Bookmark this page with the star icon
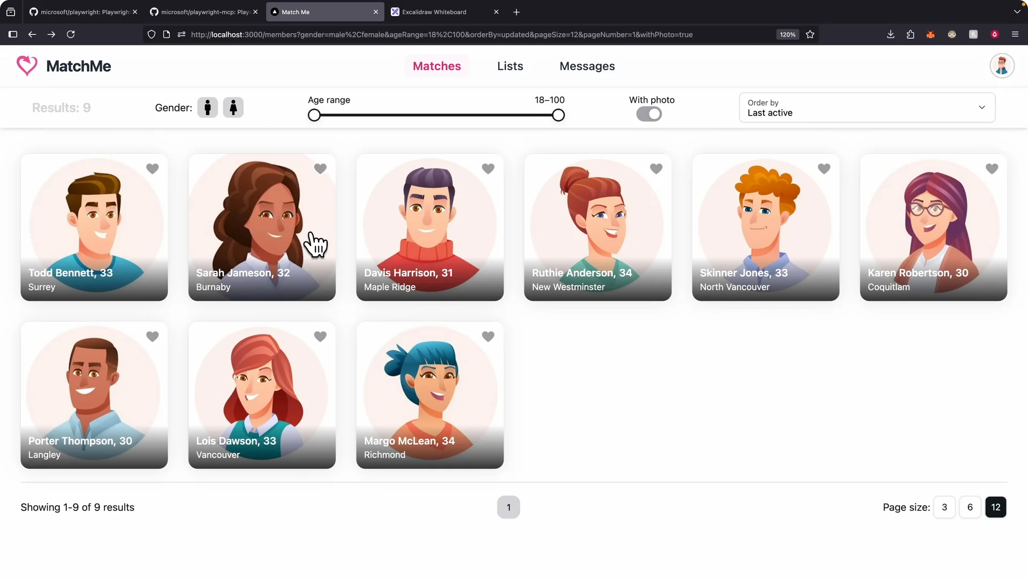 click(x=810, y=34)
